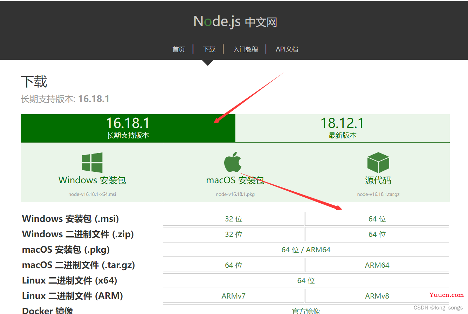The height and width of the screenshot is (314, 468).
Task: Download ARM64 macOS 二进制文件 (.tar.gz)
Action: (x=377, y=265)
